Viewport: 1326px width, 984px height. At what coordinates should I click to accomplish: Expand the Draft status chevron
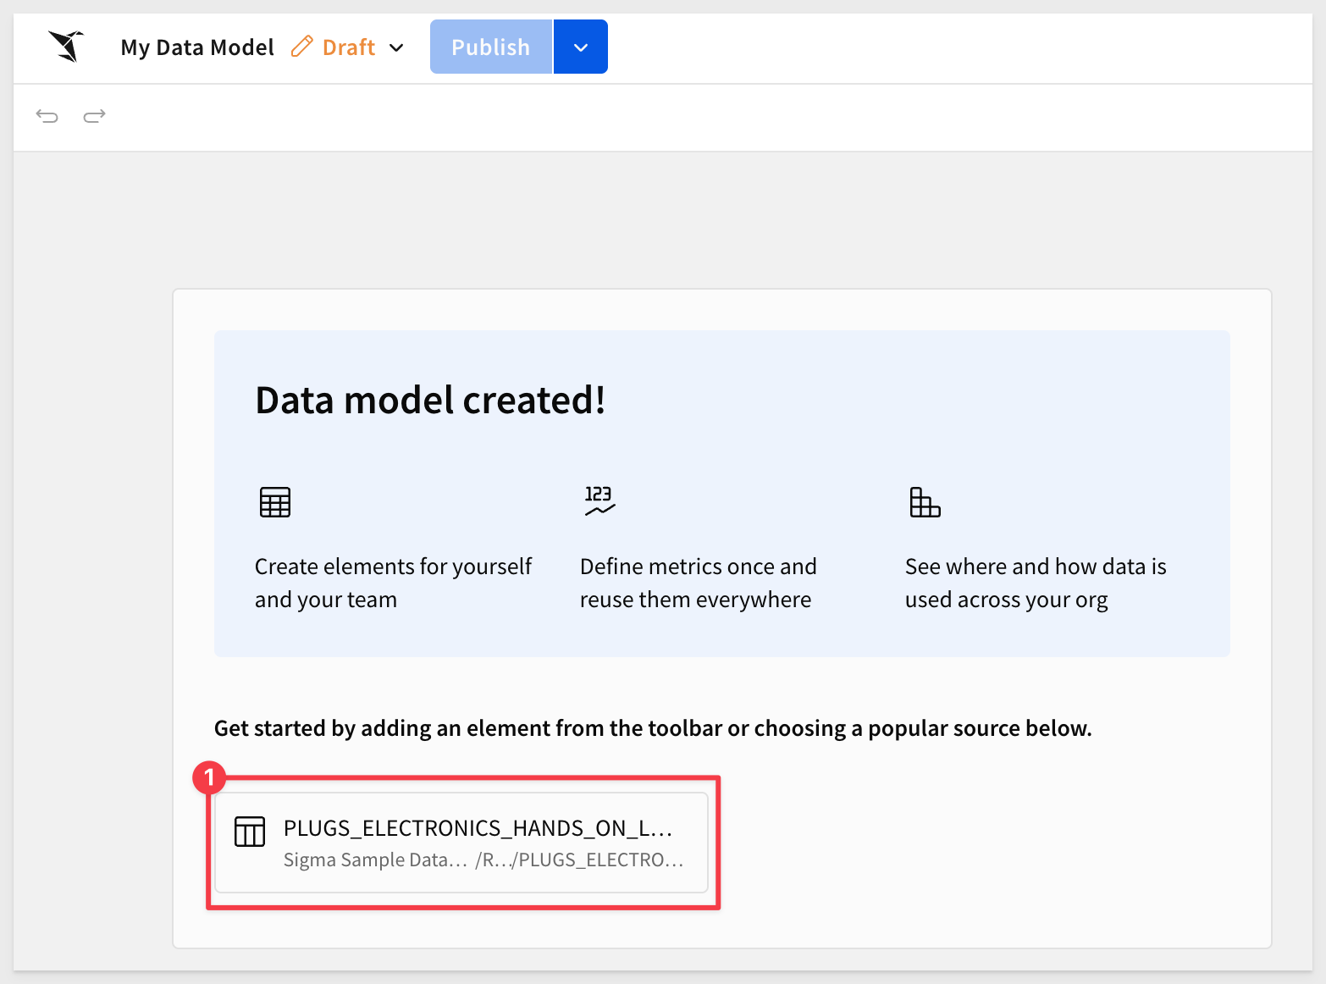[x=396, y=47]
